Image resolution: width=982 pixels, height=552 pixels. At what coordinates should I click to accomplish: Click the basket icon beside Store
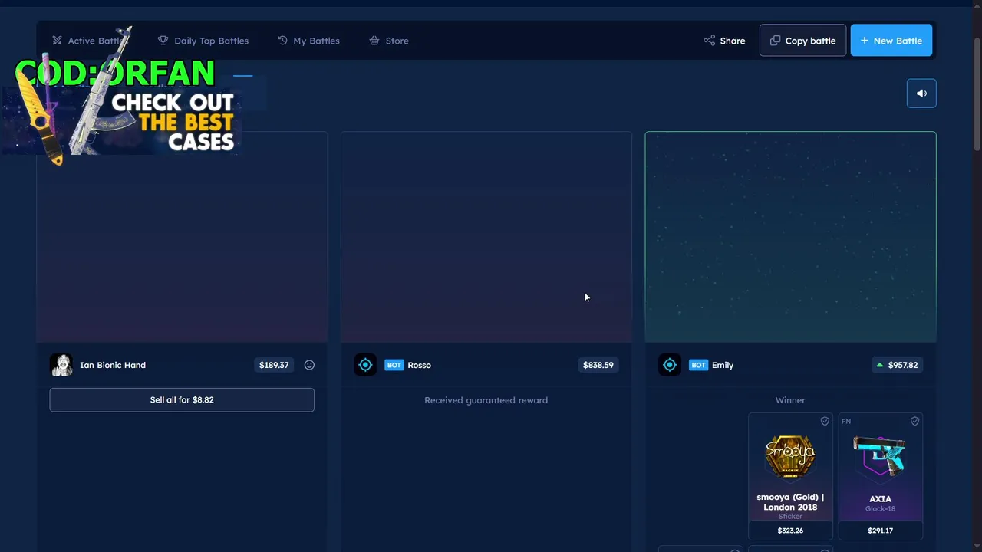(374, 40)
